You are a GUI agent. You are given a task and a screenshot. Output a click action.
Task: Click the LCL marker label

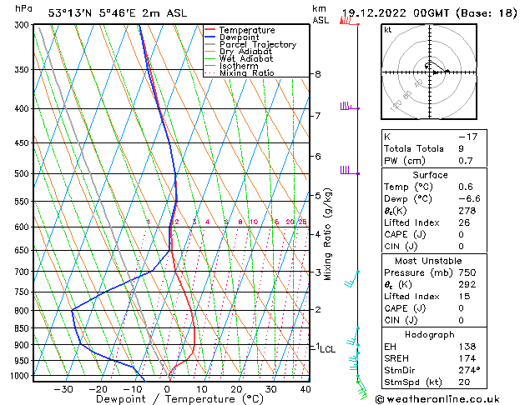coord(327,349)
